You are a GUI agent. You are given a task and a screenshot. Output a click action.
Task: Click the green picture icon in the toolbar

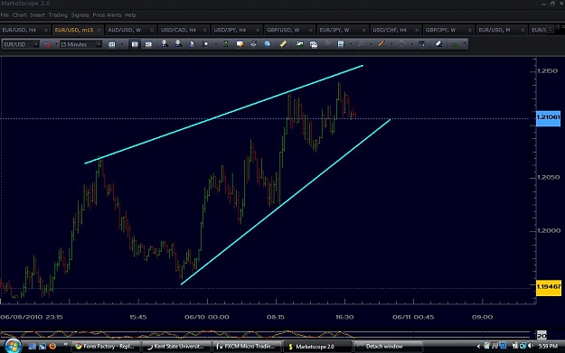point(299,44)
